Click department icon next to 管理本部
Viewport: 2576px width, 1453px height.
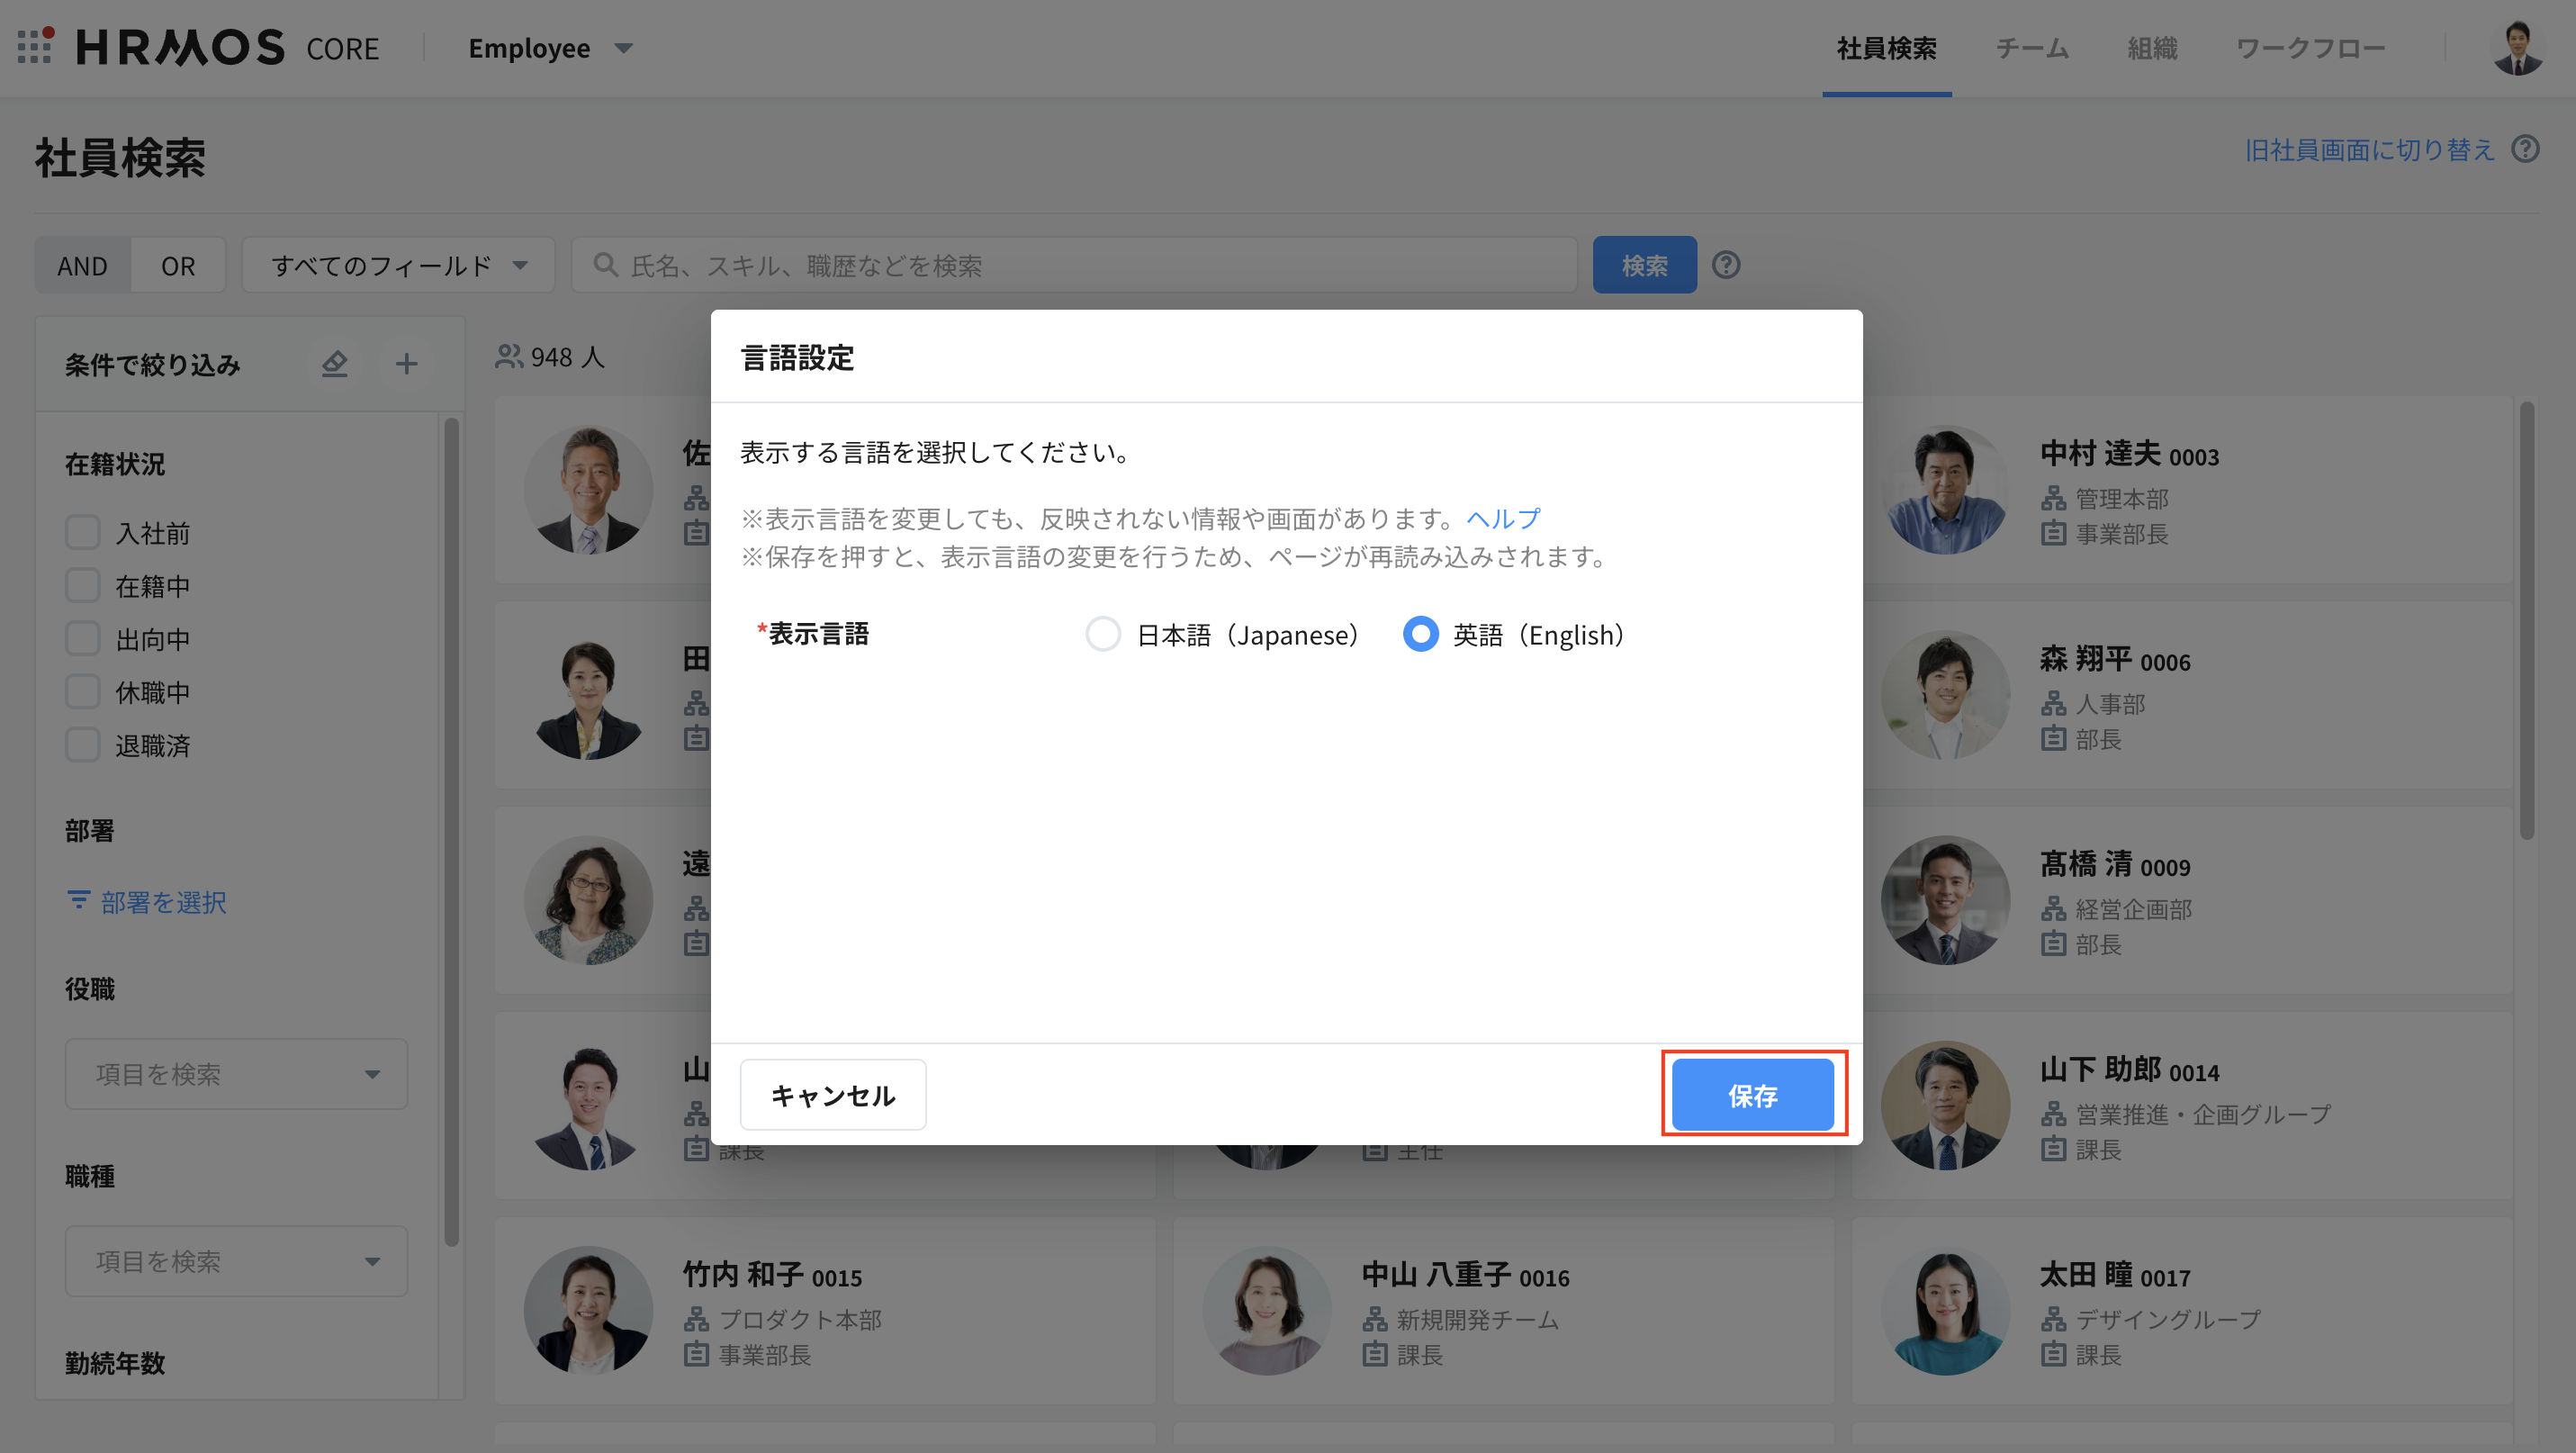2053,498
